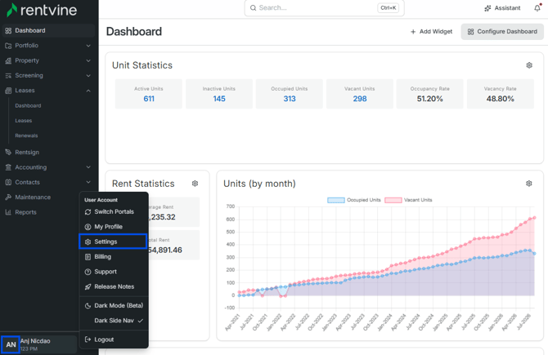Open Units (by month) gear icon
Viewport: 548px width, 355px height.
pyautogui.click(x=528, y=184)
